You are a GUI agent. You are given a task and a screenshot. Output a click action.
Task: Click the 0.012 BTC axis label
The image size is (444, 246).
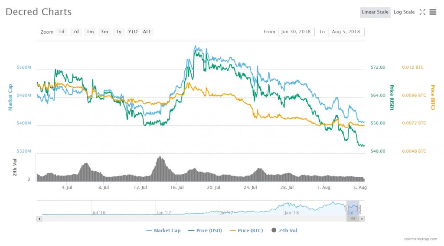pyautogui.click(x=413, y=67)
